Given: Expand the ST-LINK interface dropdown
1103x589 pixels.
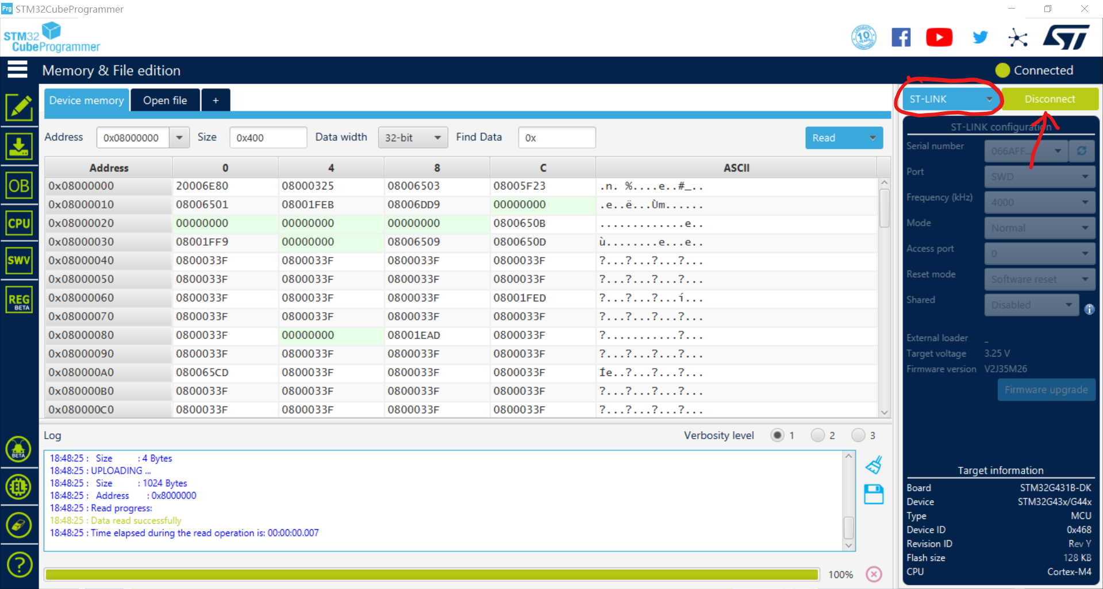Looking at the screenshot, I should (951, 99).
